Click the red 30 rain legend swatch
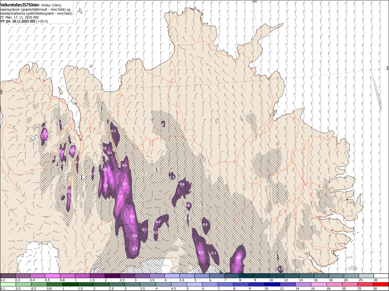This screenshot has width=389, height=291. point(381,285)
